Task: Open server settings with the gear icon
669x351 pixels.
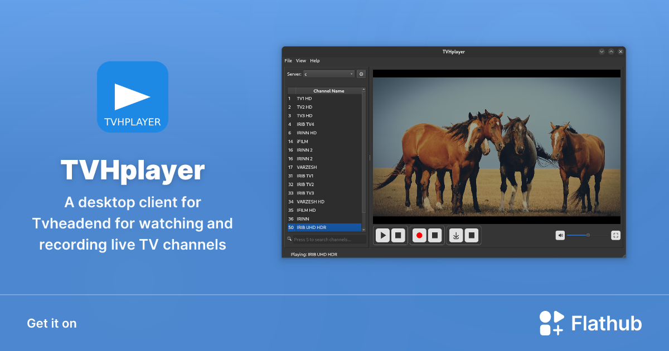Action: pos(361,74)
